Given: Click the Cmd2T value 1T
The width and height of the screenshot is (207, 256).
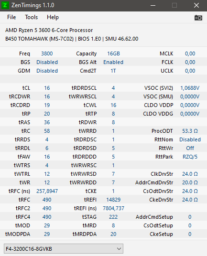Looking at the screenshot, I should pos(113,71).
